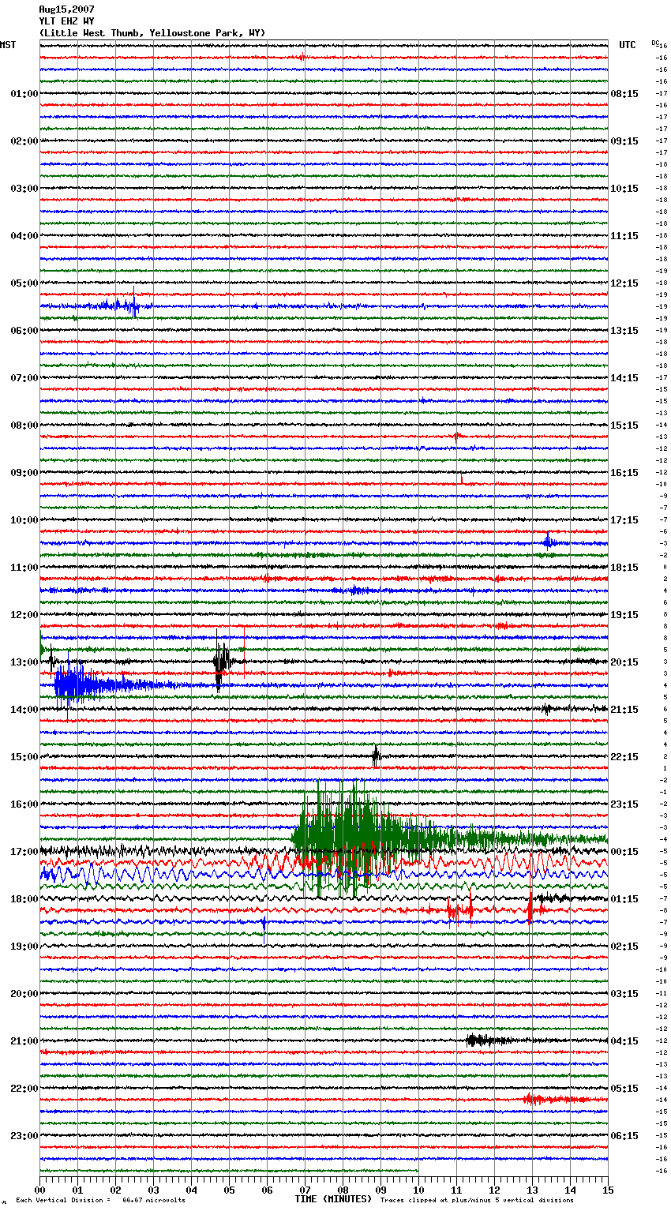
Task: Click the MST label 05:00
Action: click(x=24, y=283)
